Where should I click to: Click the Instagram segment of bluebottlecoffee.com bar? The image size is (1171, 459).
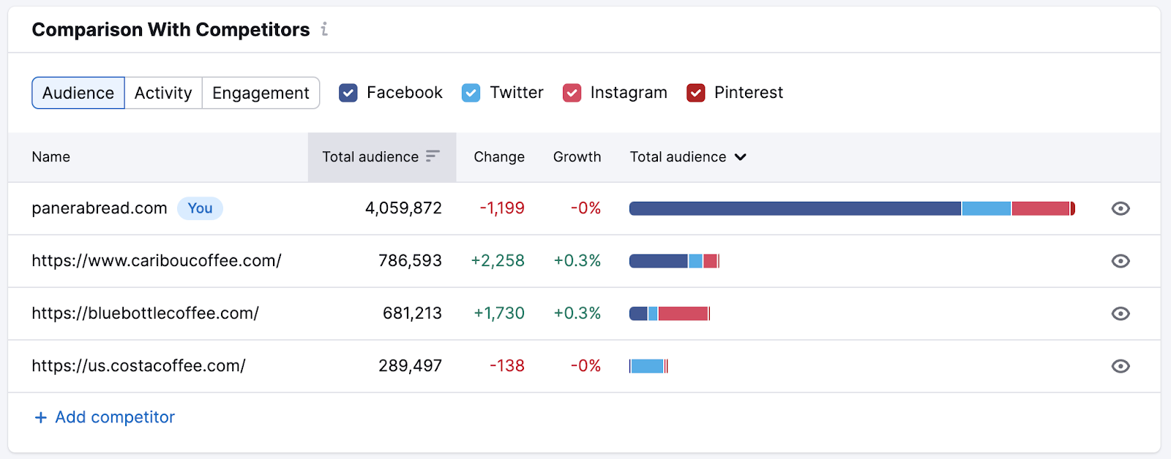click(x=683, y=314)
